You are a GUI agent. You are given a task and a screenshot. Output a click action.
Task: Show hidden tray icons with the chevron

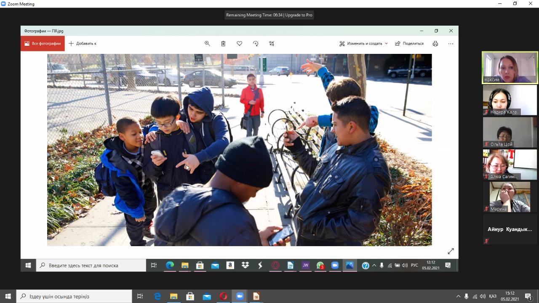click(x=458, y=296)
